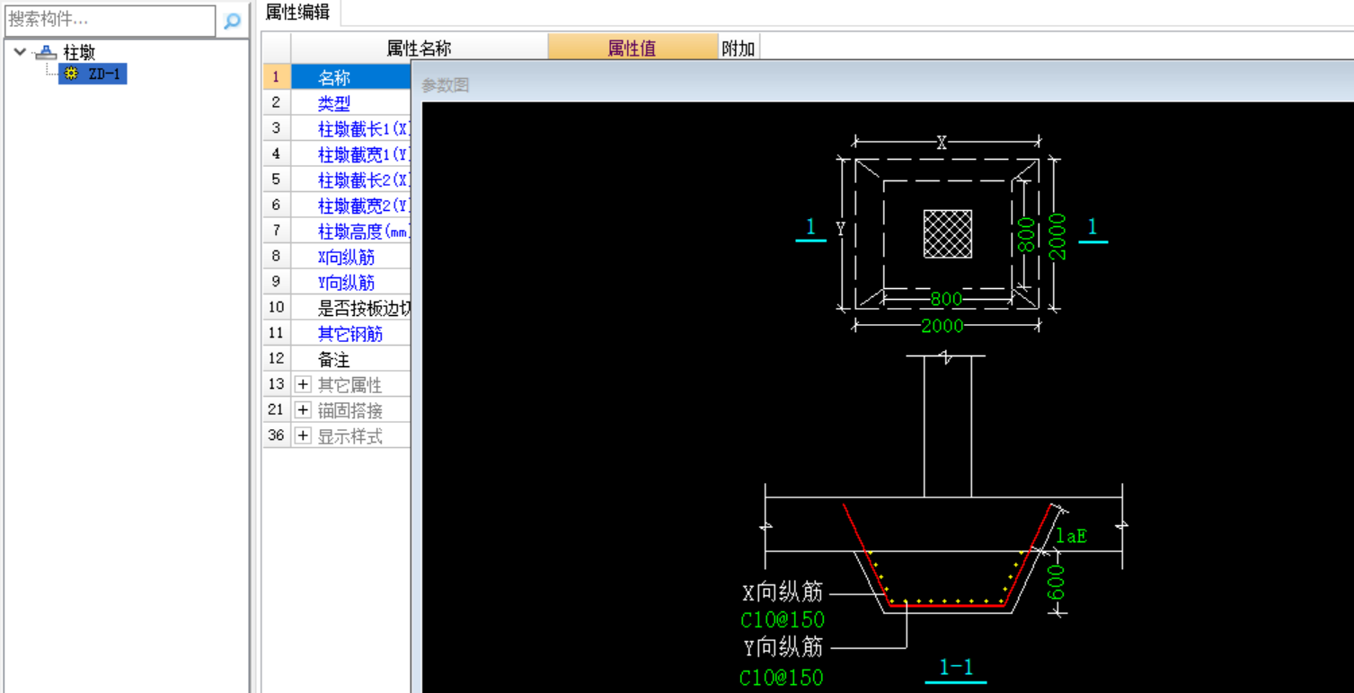This screenshot has width=1354, height=693.
Task: Click the X dimension label in plan
Action: 942,143
